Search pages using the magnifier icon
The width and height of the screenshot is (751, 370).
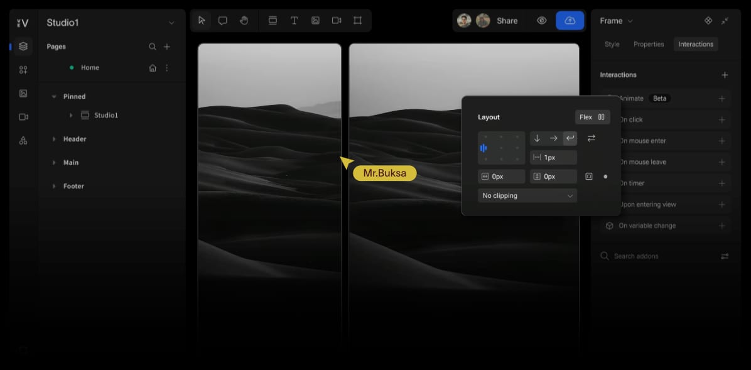tap(152, 46)
